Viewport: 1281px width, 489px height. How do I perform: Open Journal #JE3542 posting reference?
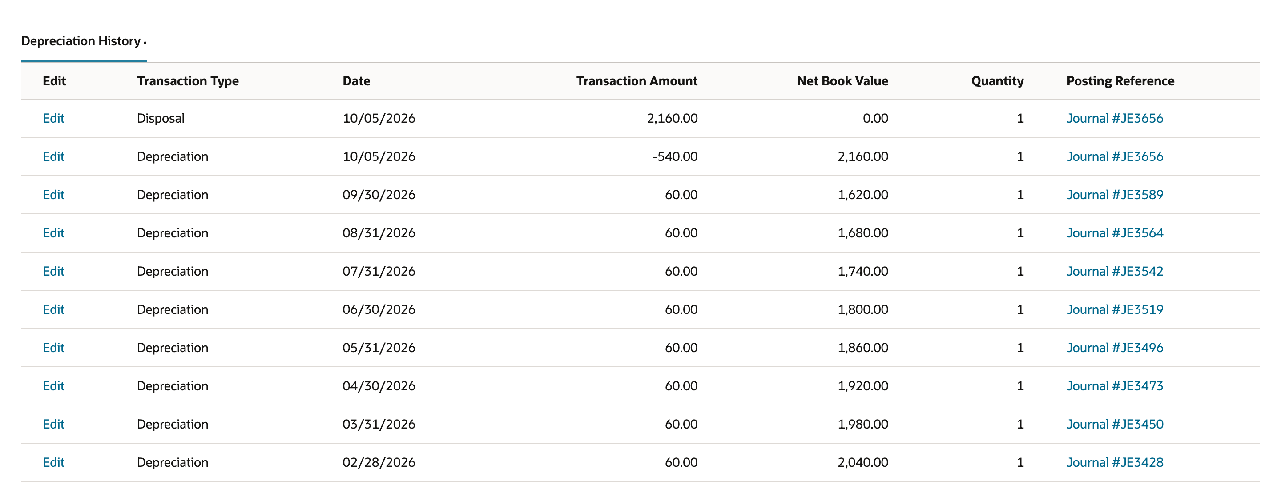(x=1114, y=271)
